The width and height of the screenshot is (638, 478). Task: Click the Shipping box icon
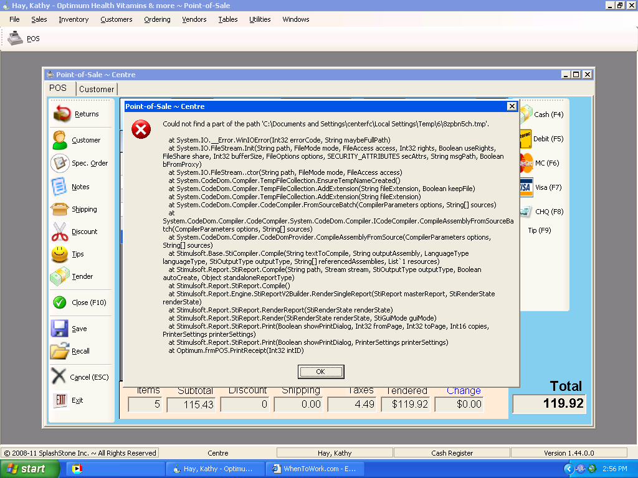pos(60,209)
